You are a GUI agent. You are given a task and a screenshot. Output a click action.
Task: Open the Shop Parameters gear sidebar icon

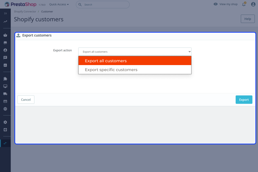click(5, 122)
